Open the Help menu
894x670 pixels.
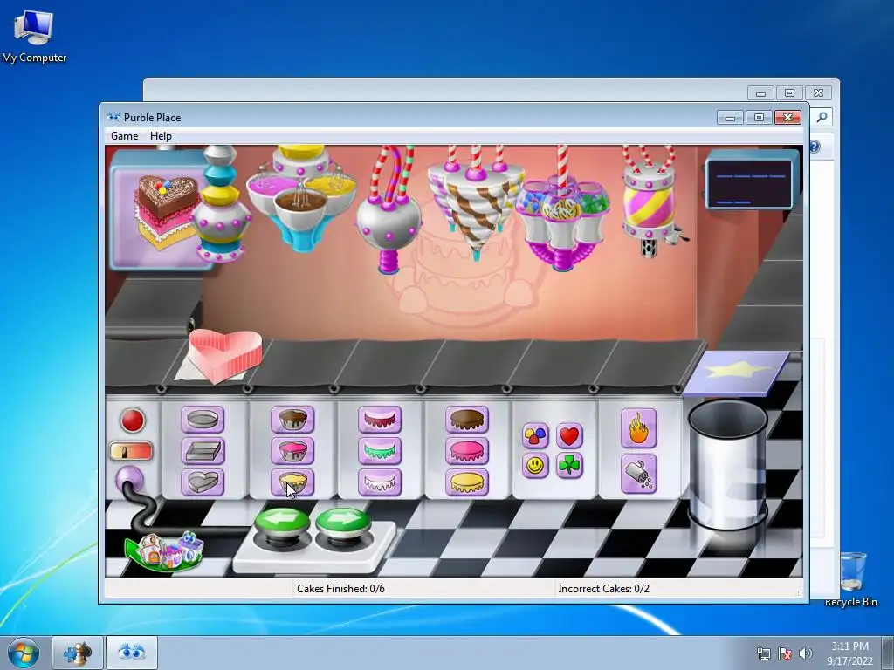tap(161, 135)
